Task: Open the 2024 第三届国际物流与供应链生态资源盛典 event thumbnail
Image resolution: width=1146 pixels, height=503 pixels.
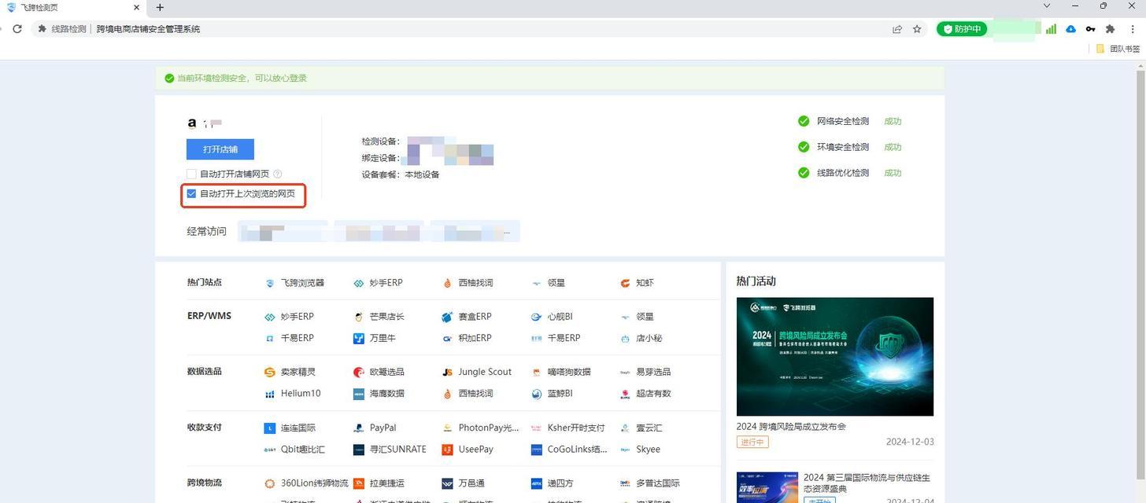Action: coord(767,487)
